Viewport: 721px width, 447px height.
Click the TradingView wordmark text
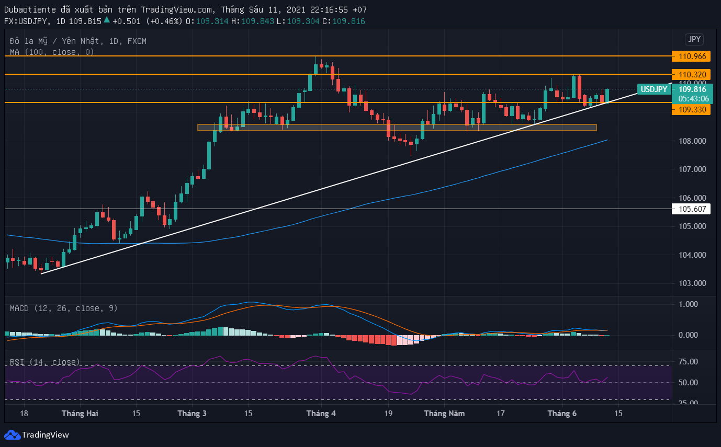tap(46, 435)
